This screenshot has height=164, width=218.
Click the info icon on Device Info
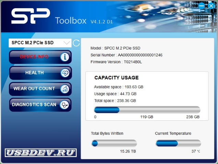pos(65,57)
